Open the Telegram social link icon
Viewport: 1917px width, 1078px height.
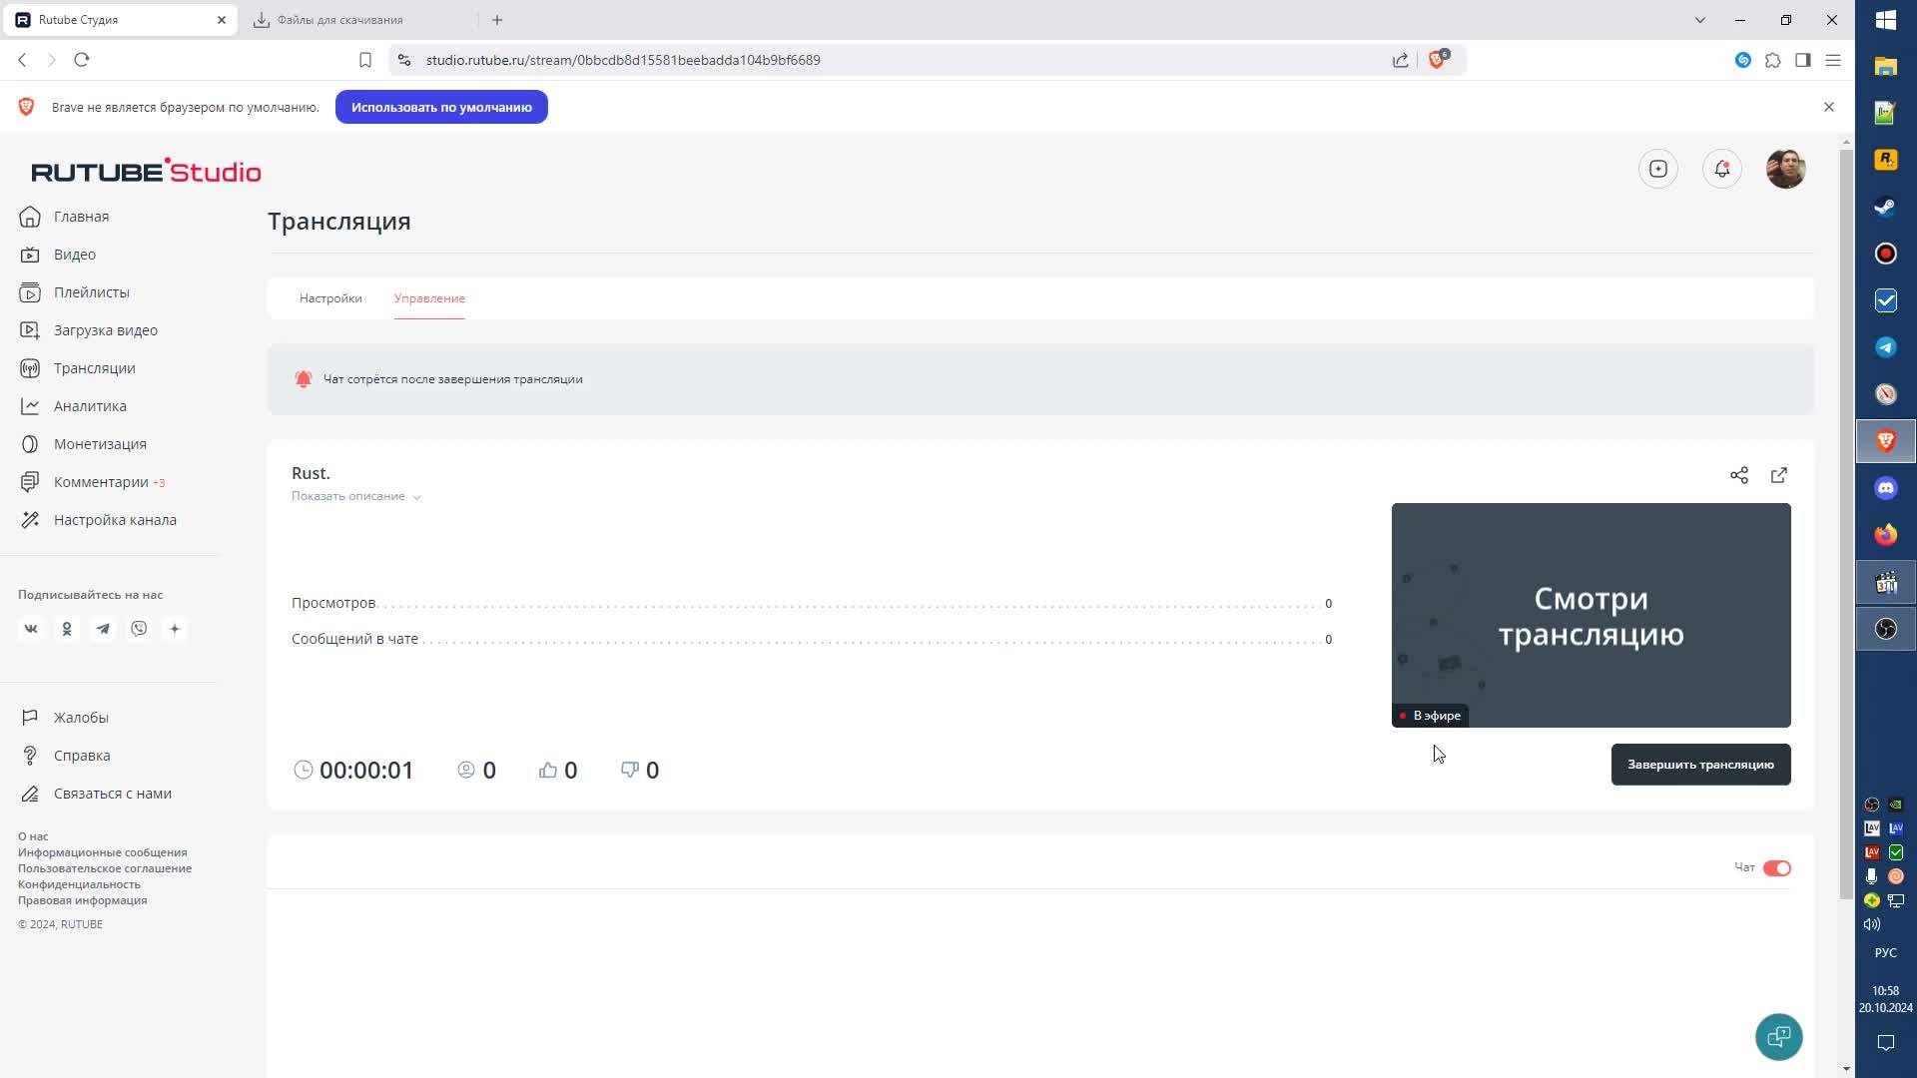pos(103,629)
